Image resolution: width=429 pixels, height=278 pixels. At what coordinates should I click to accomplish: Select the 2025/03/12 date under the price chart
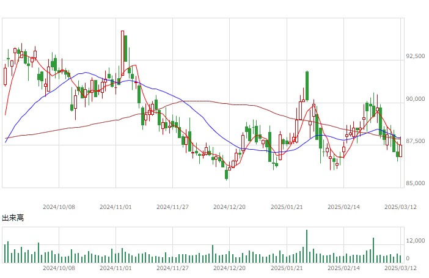400,207
